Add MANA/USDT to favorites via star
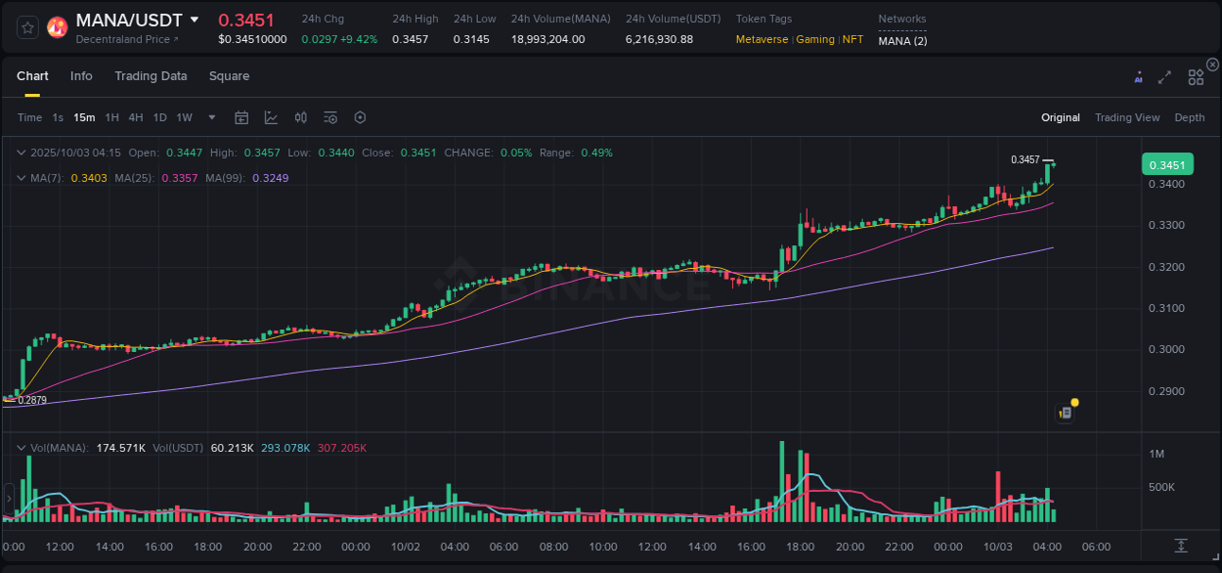 coord(26,26)
